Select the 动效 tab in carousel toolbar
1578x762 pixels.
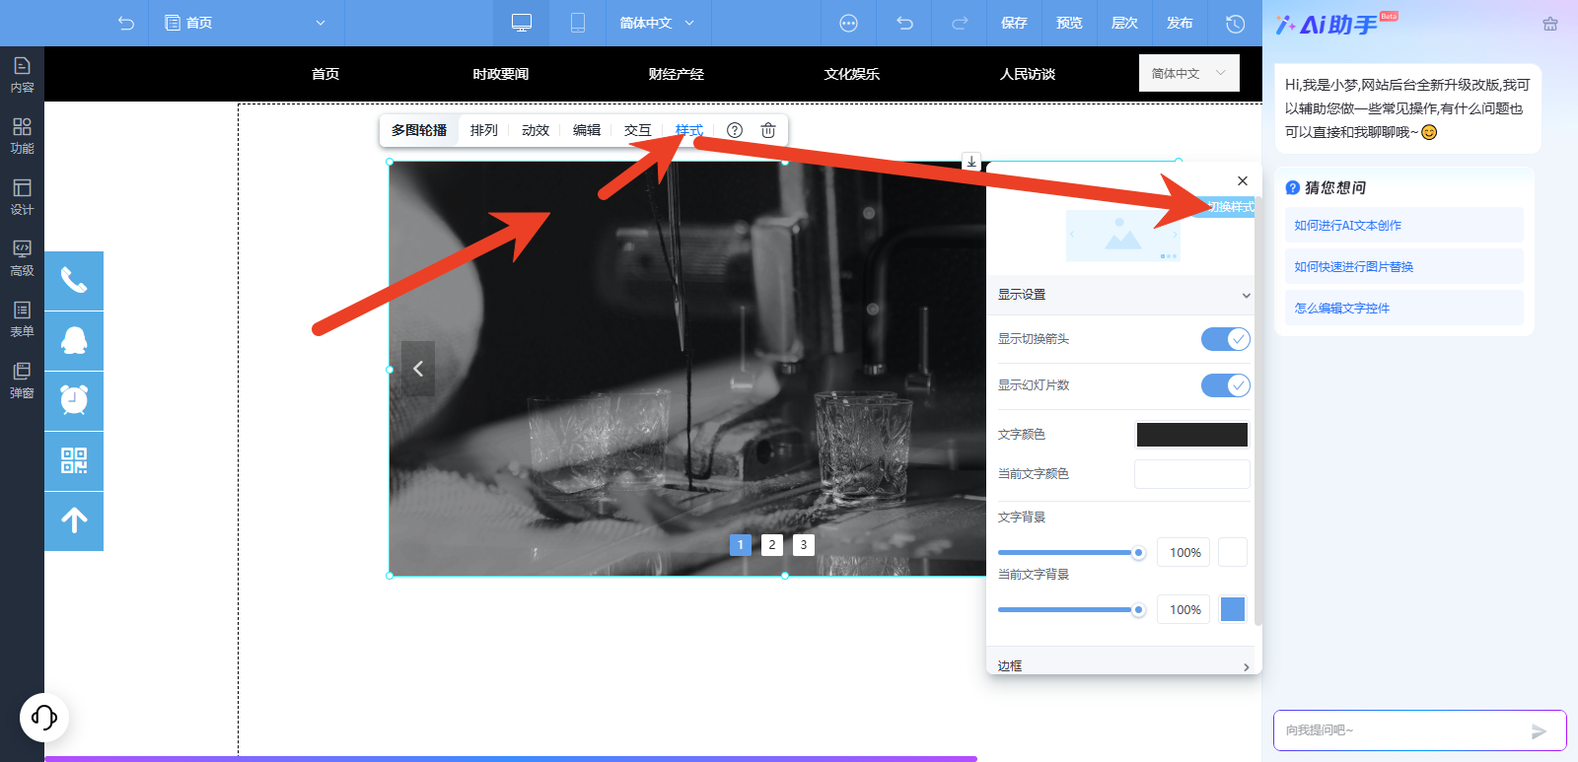click(536, 130)
